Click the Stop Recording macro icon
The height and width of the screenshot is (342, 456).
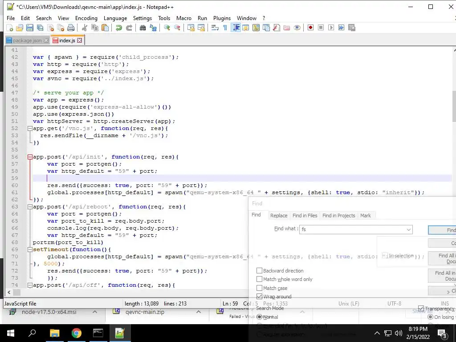coord(321,28)
